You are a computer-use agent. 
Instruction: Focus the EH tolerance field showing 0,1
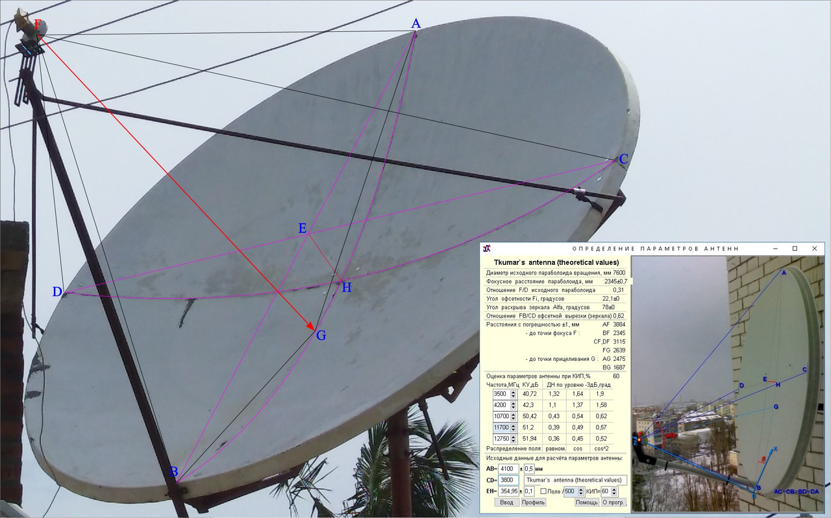tap(529, 491)
